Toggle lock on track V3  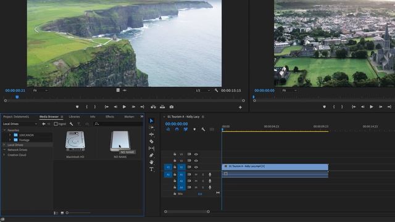coord(175,154)
